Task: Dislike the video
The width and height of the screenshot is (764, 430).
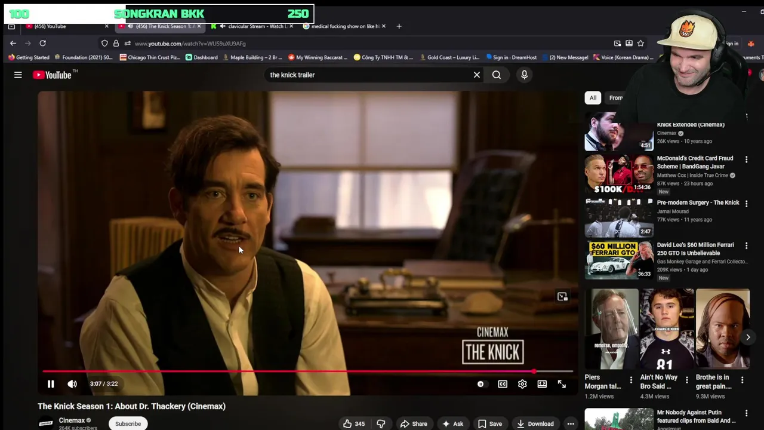Action: click(x=381, y=423)
